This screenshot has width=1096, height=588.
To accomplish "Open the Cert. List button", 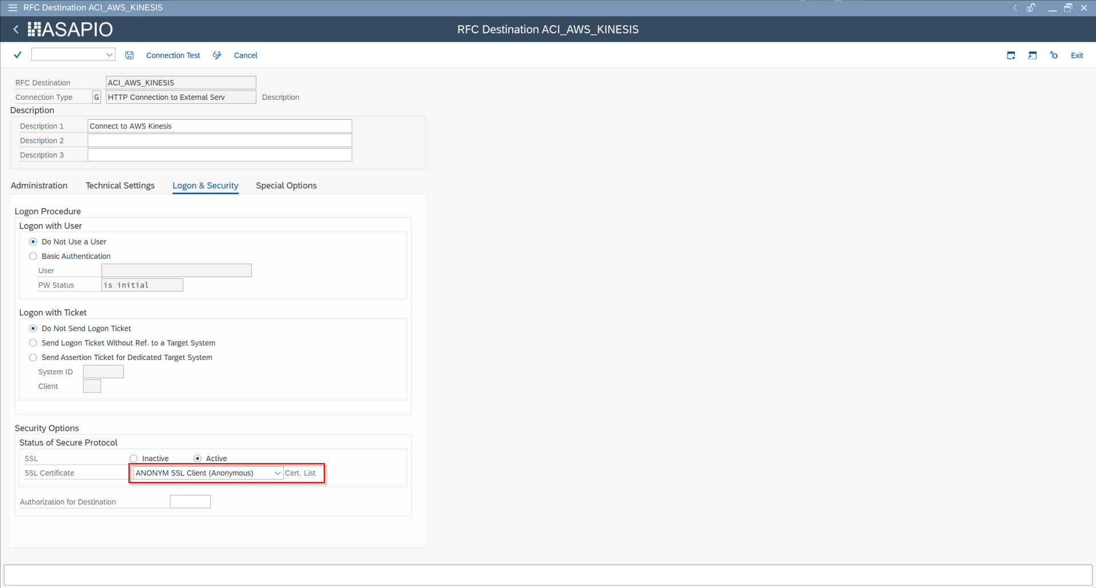I will click(300, 473).
